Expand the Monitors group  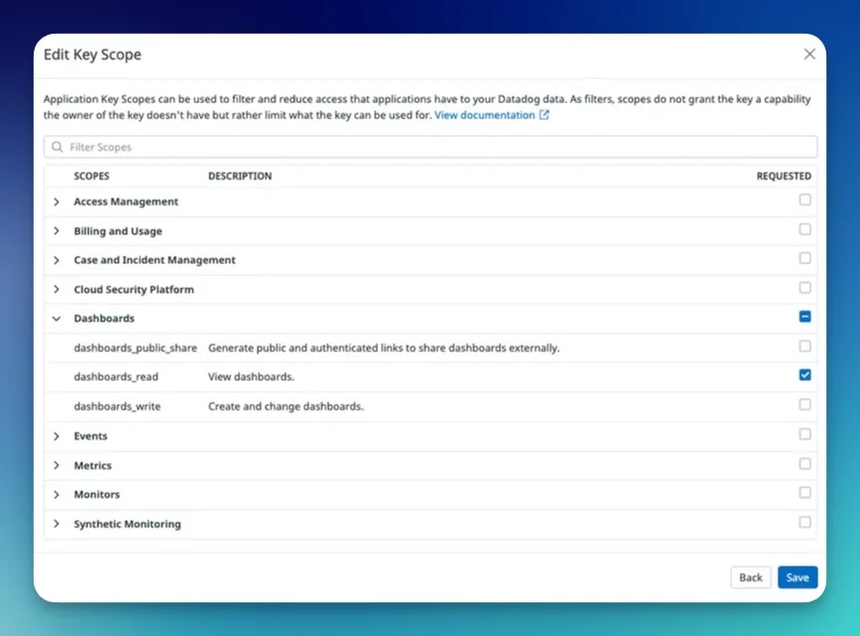click(57, 494)
